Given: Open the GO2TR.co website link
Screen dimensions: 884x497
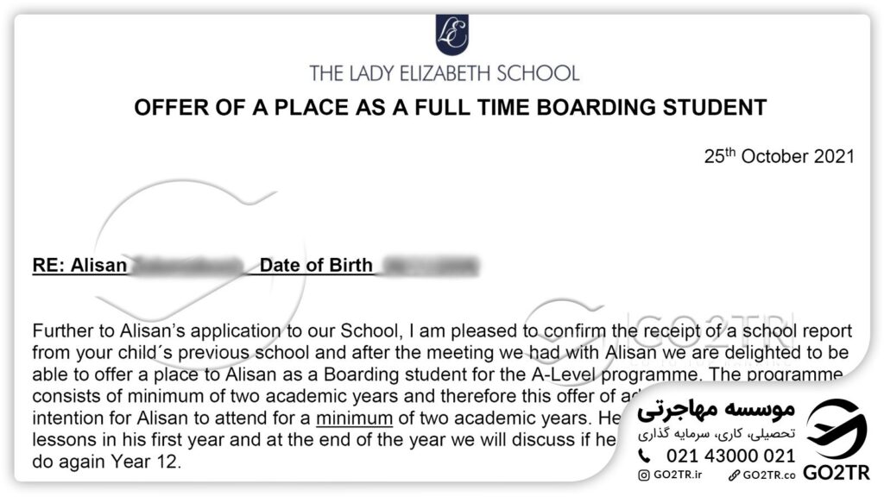Looking at the screenshot, I should click(x=769, y=475).
